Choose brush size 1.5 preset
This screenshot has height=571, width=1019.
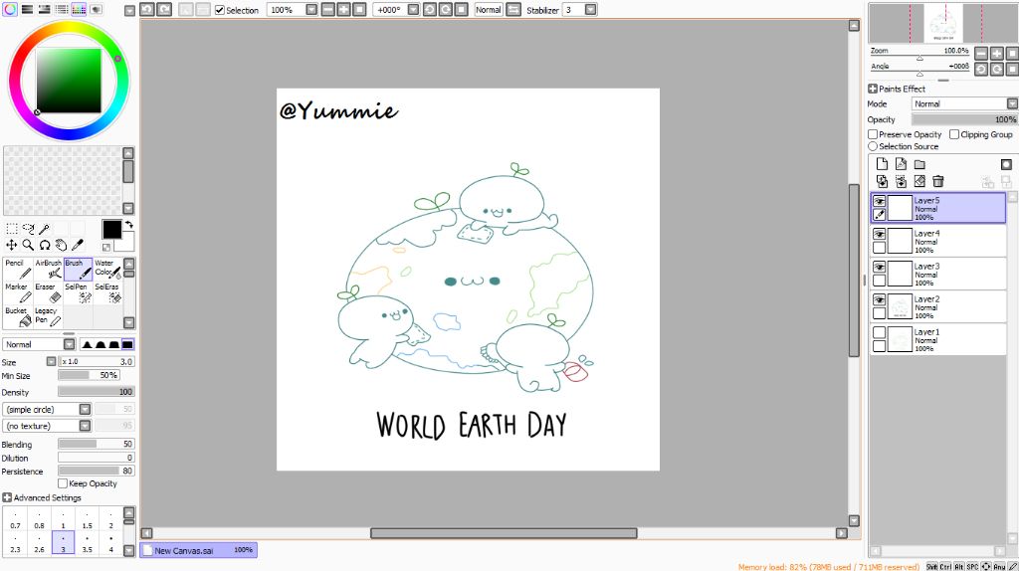point(88,519)
